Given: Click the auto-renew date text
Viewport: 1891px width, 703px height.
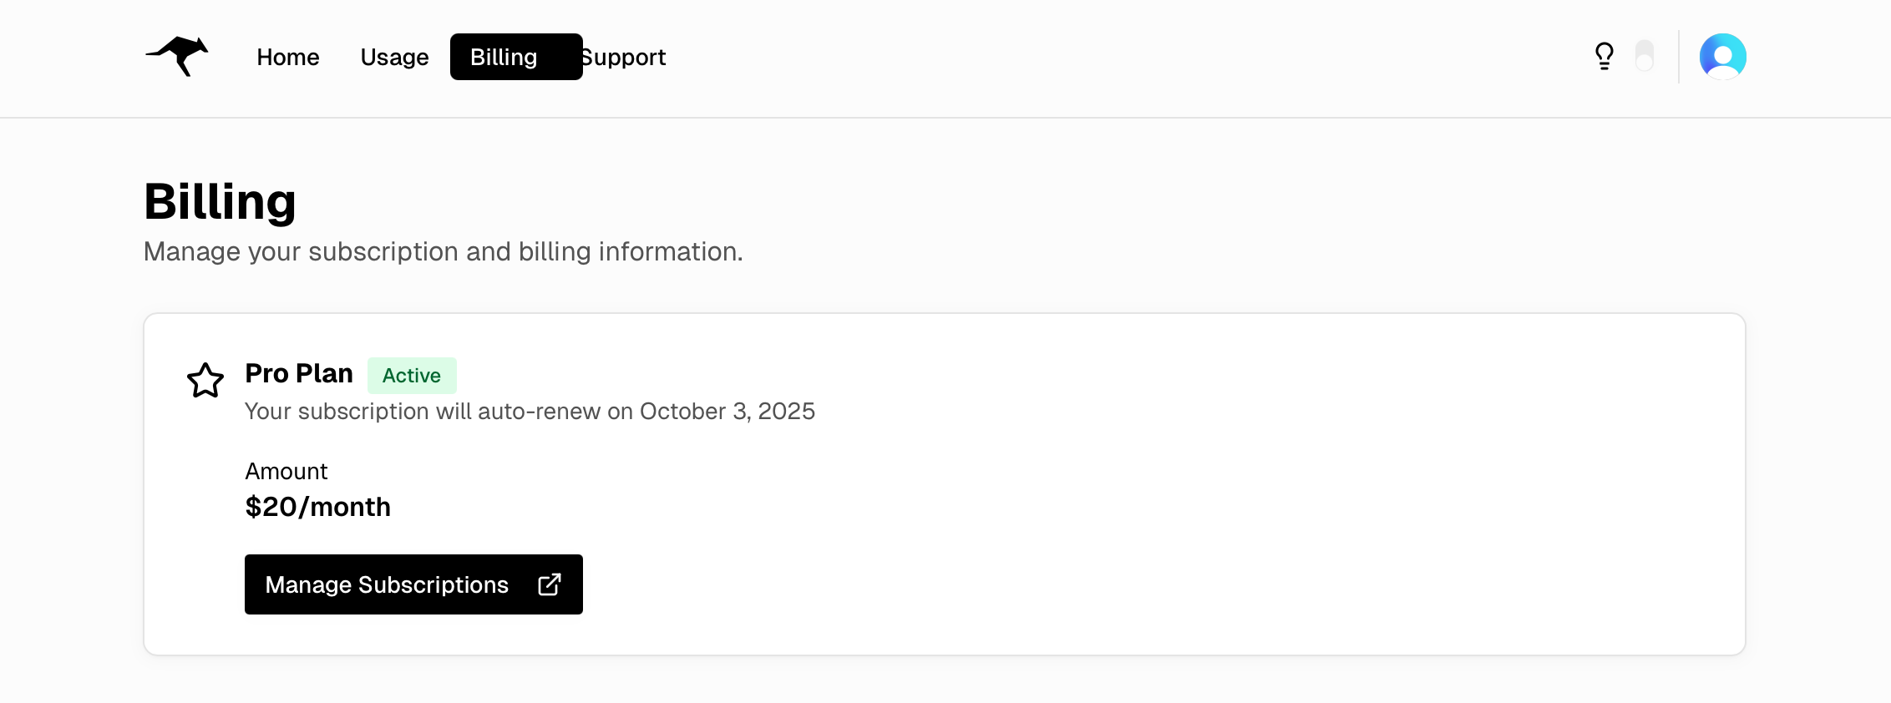Looking at the screenshot, I should click(x=529, y=411).
